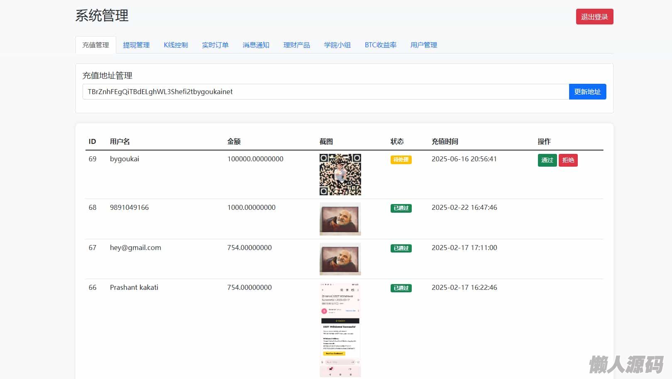Click the red 退出登录 logout button
Viewport: 672px width, 379px height.
[x=594, y=17]
